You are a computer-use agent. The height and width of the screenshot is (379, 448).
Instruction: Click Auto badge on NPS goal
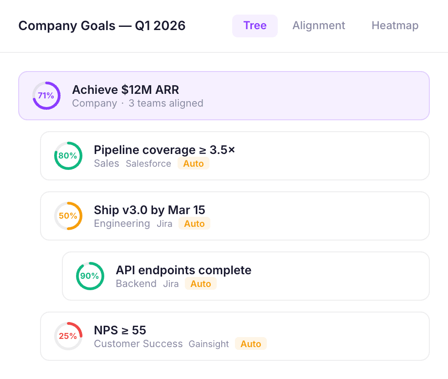(251, 344)
